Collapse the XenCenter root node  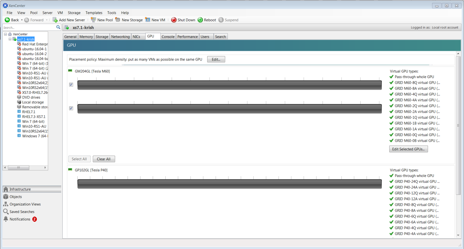tap(6, 34)
